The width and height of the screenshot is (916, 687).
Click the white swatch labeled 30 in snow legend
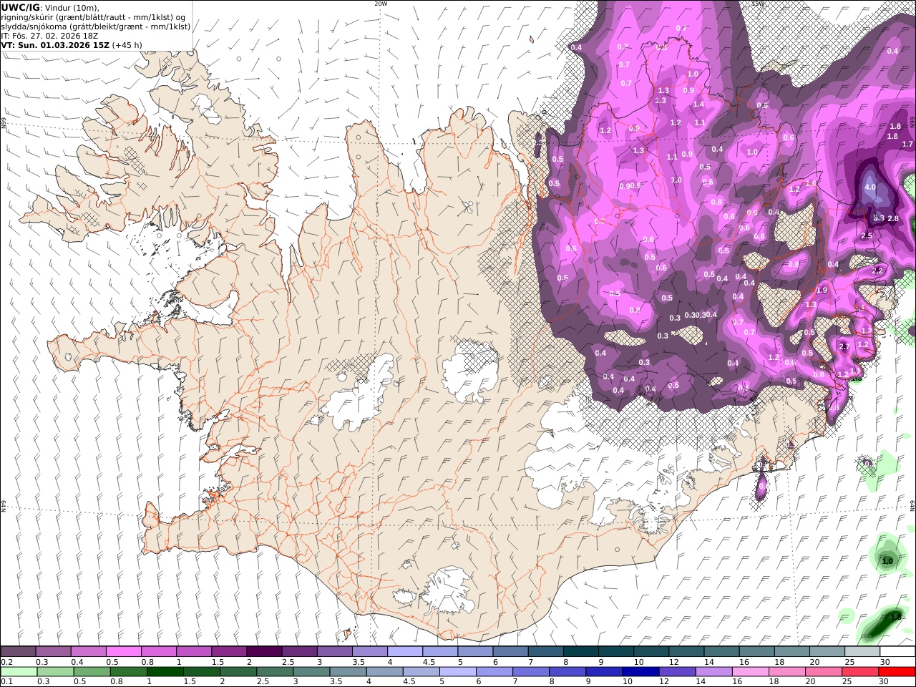897,652
